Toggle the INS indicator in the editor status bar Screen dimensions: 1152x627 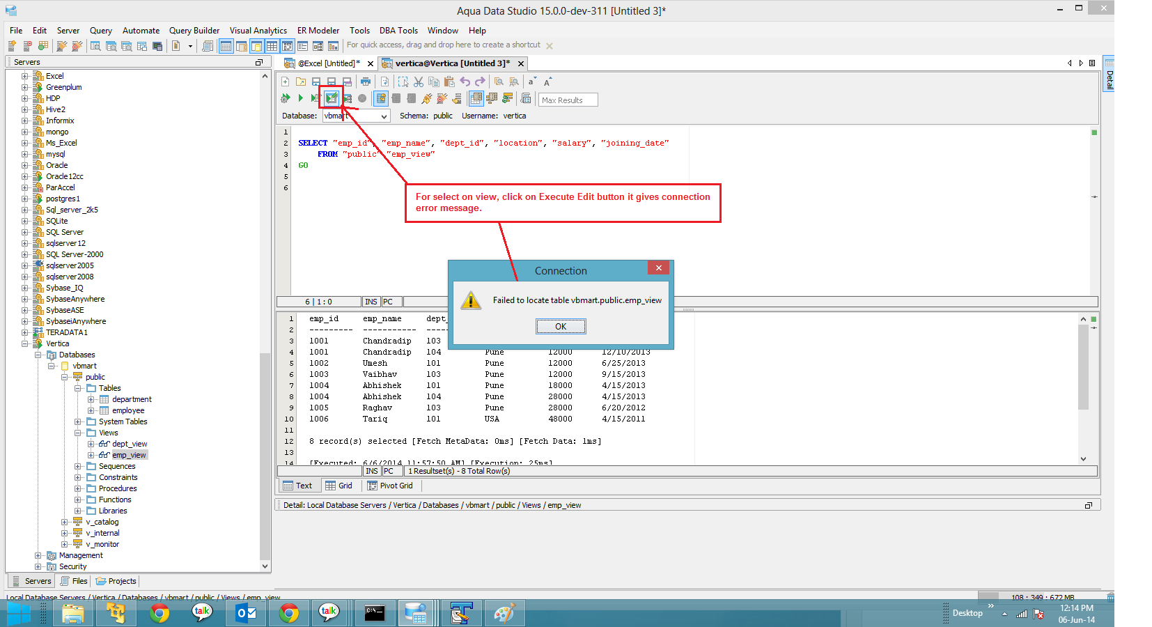click(371, 302)
